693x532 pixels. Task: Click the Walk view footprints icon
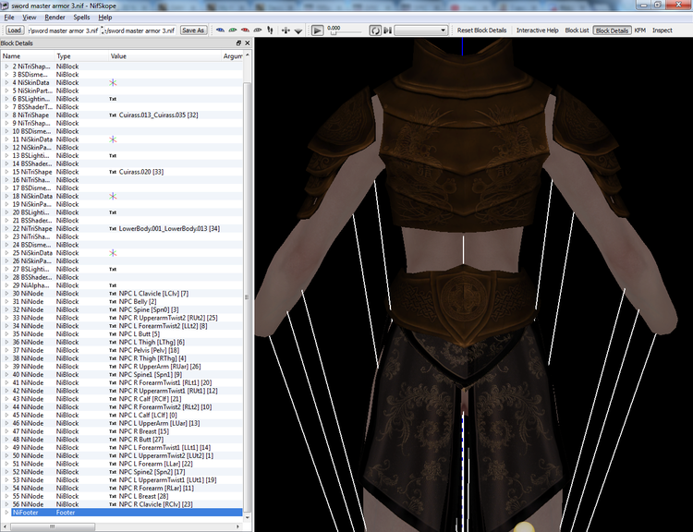[x=270, y=30]
